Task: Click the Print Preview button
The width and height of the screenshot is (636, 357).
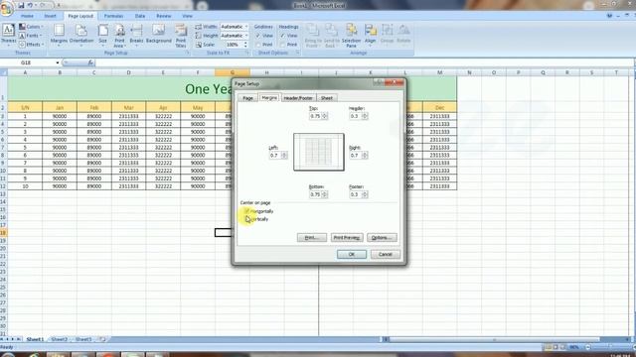Action: (x=347, y=238)
